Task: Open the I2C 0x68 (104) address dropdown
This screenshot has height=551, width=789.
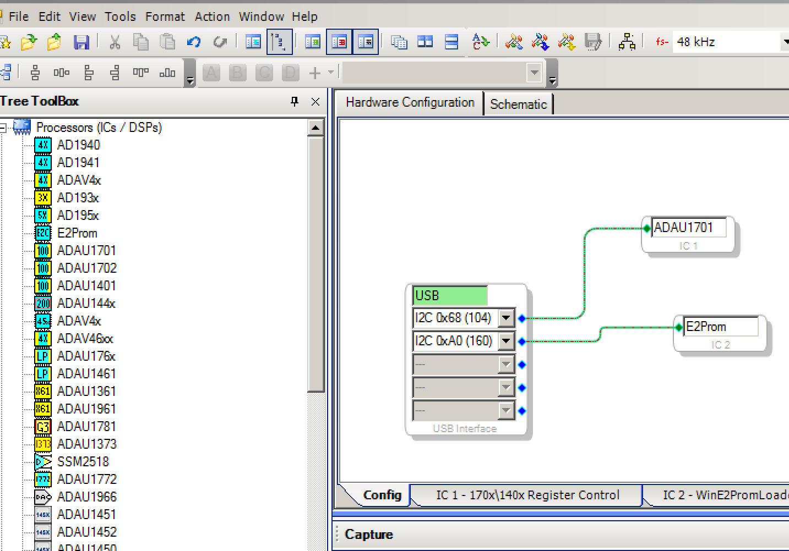Action: [x=505, y=318]
